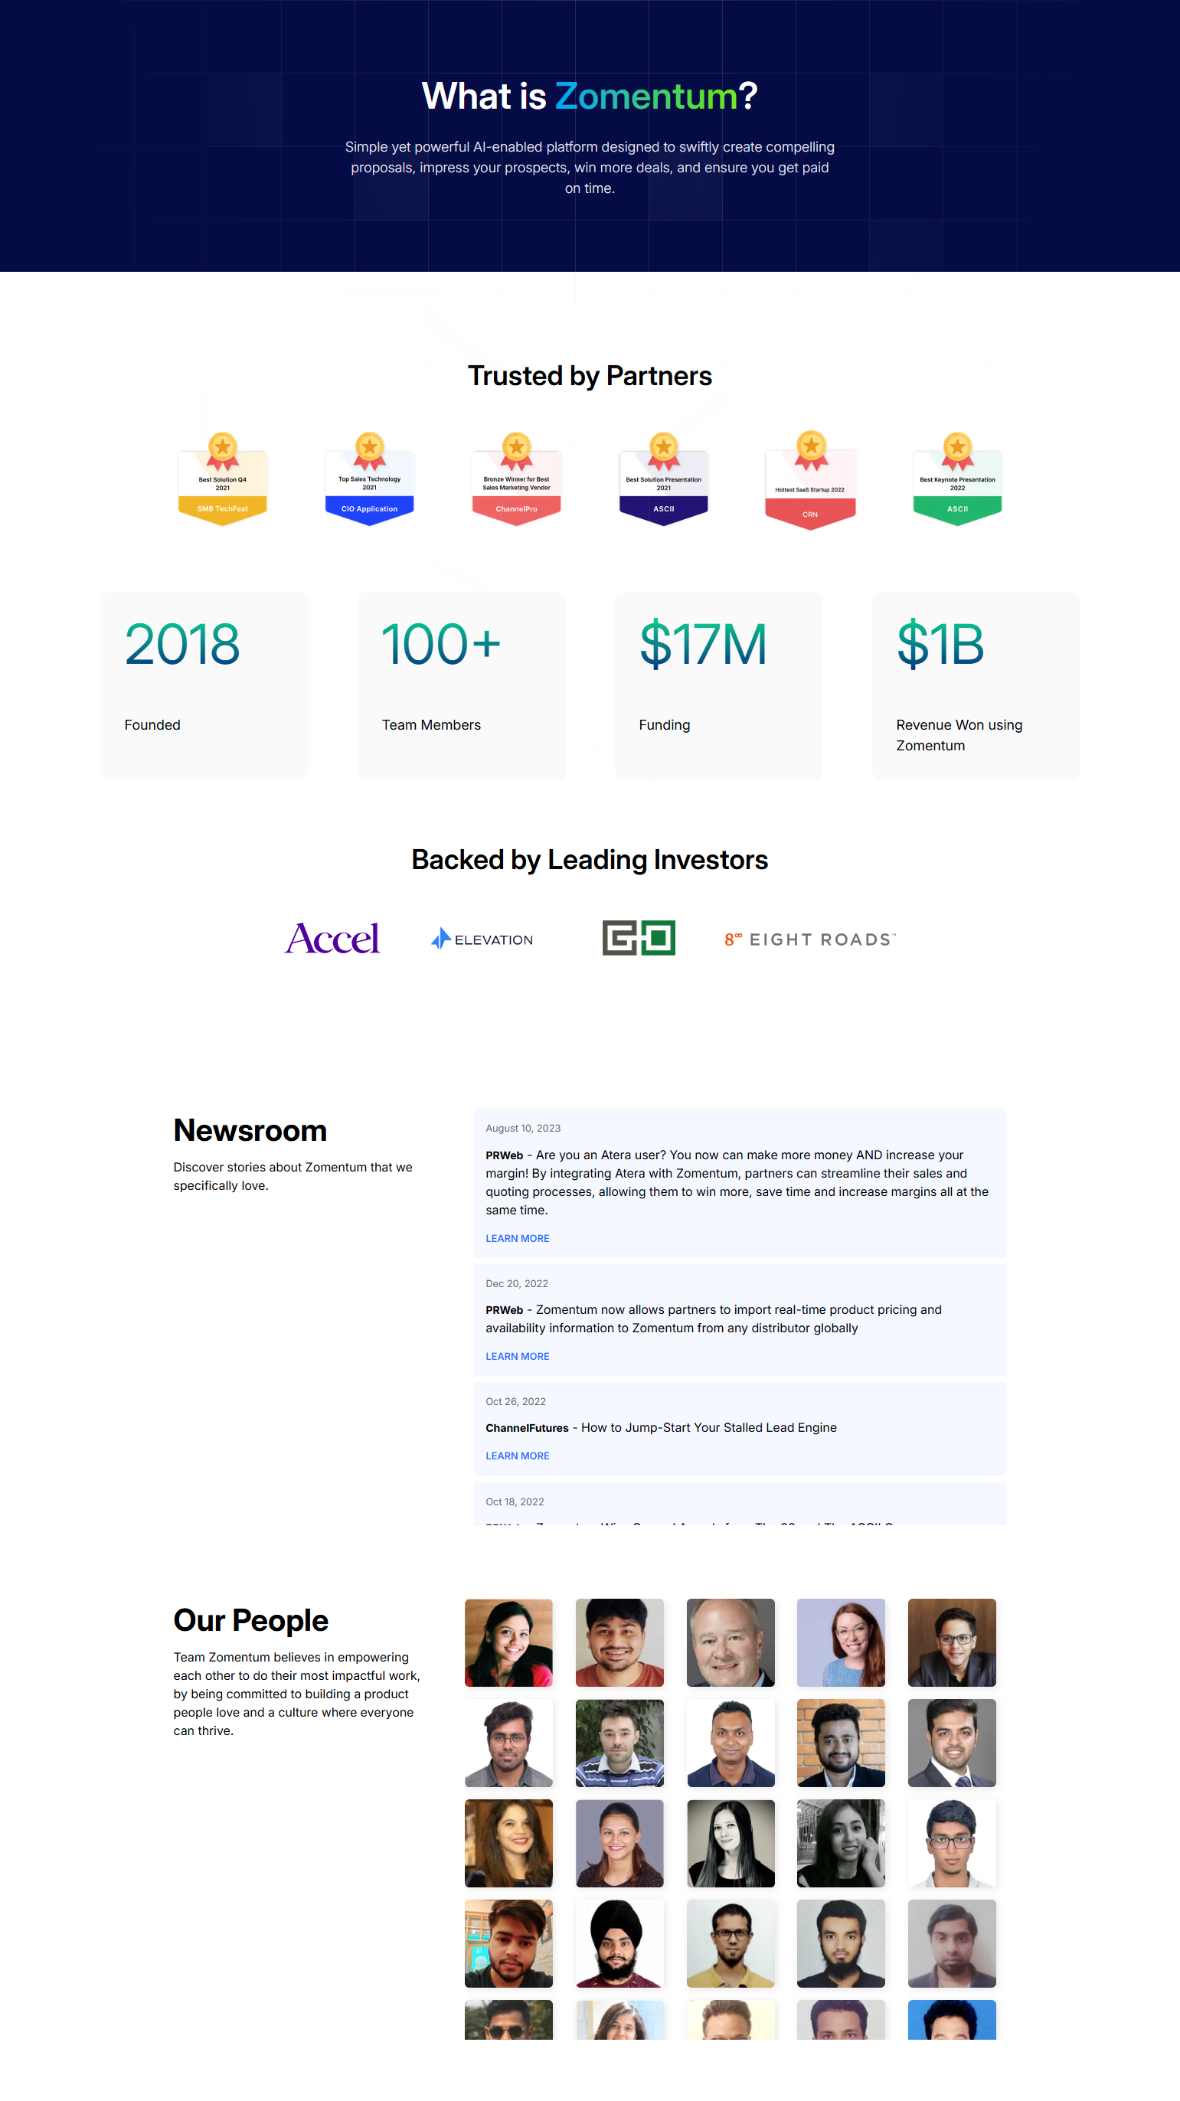Click the $1B Revenue Won stat card
Screen dimensions: 1180x2101
[976, 685]
